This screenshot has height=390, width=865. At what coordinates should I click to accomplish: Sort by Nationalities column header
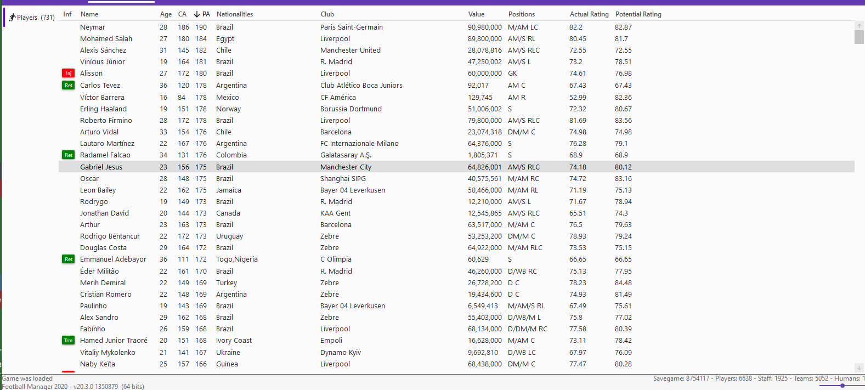(235, 14)
